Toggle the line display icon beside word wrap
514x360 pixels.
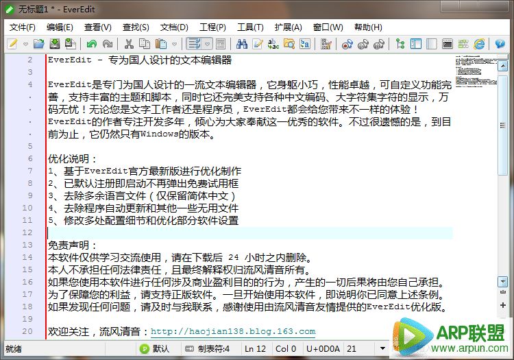coord(221,44)
